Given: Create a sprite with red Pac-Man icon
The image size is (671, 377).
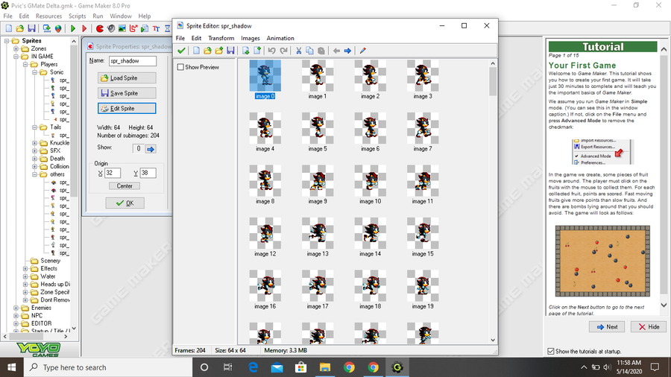Looking at the screenshot, I should coord(100,28).
